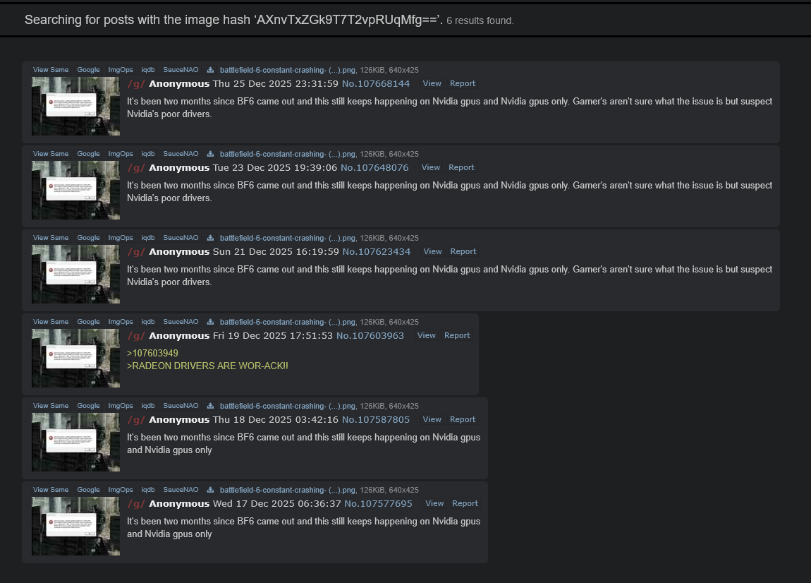Open ImgOps for post No.107668144
The image size is (811, 583).
(121, 70)
